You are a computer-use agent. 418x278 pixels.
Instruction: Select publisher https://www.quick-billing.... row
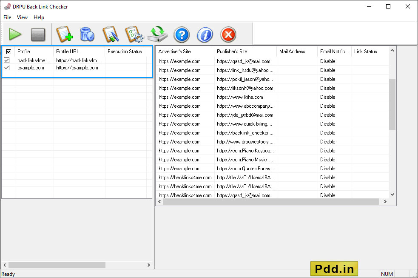245,124
